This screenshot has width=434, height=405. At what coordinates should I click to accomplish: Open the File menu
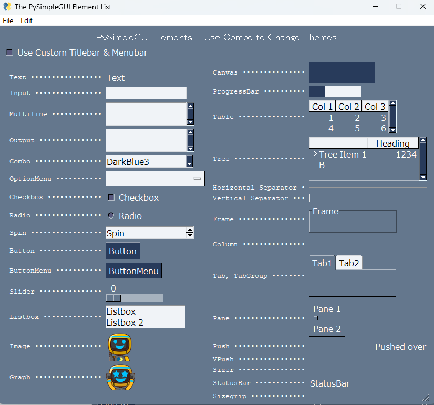pyautogui.click(x=8, y=20)
